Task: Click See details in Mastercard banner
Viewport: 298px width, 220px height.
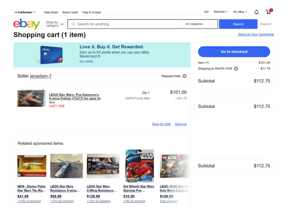Action: (x=86, y=61)
